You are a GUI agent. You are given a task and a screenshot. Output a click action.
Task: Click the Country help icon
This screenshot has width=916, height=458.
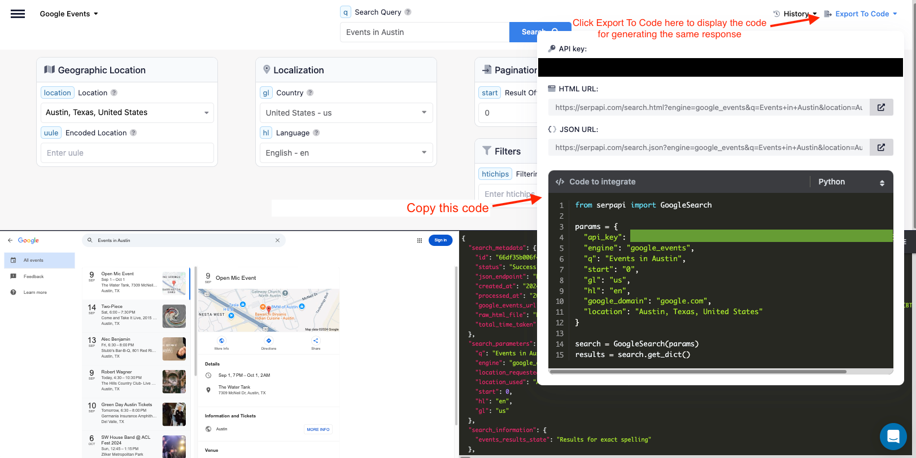(310, 93)
